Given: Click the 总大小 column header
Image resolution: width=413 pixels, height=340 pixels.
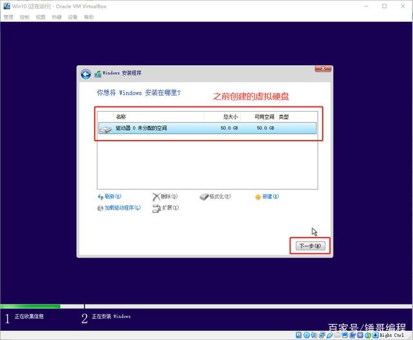Looking at the screenshot, I should click(x=230, y=117).
